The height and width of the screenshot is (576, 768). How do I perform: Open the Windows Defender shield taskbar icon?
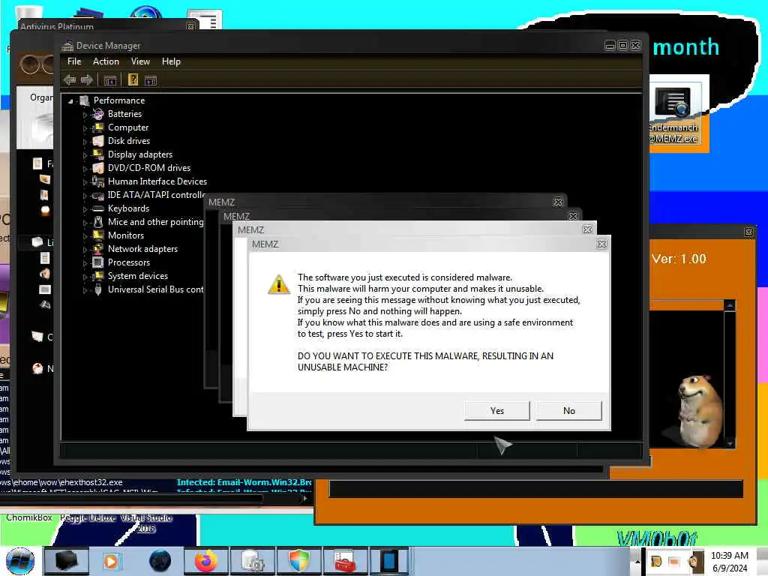299,561
